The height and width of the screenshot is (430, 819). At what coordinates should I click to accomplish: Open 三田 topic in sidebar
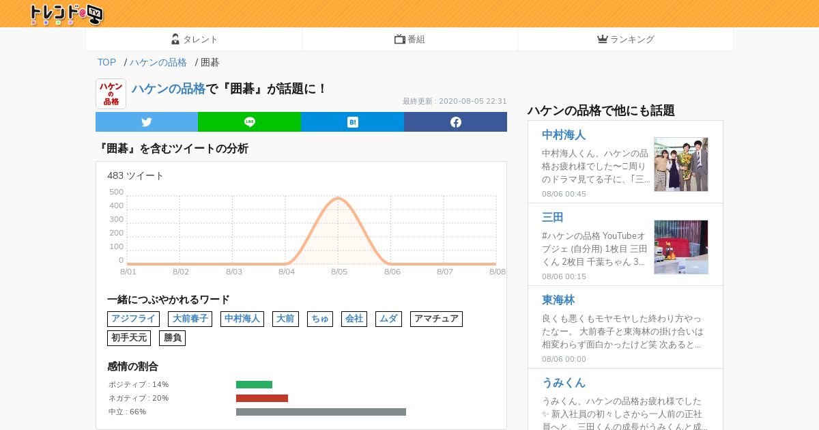pos(553,217)
